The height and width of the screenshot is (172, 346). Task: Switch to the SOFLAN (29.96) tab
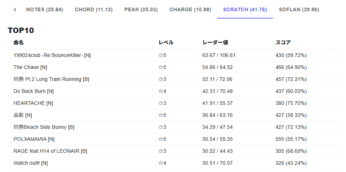[x=299, y=9]
